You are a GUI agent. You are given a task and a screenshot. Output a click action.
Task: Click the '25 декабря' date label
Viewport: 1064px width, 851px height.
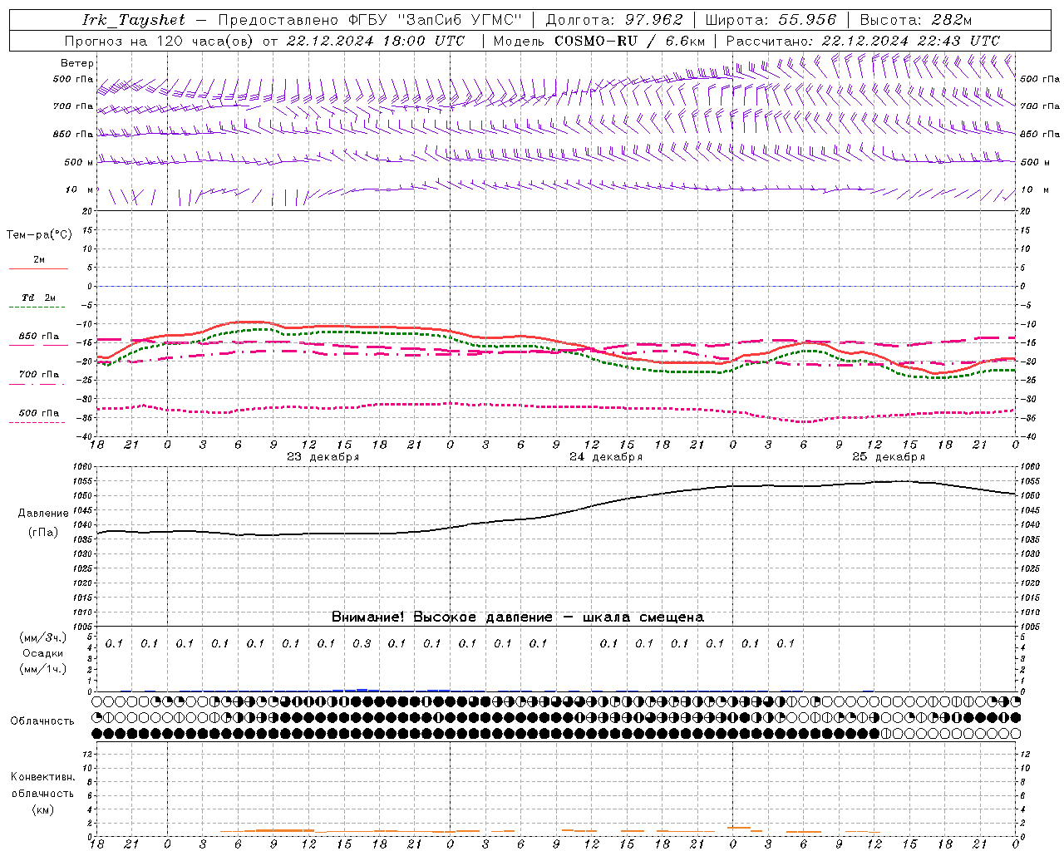point(889,457)
